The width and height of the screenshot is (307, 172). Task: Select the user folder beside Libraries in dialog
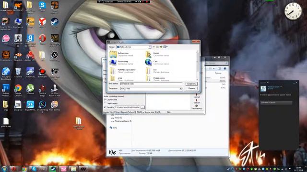[157, 54]
